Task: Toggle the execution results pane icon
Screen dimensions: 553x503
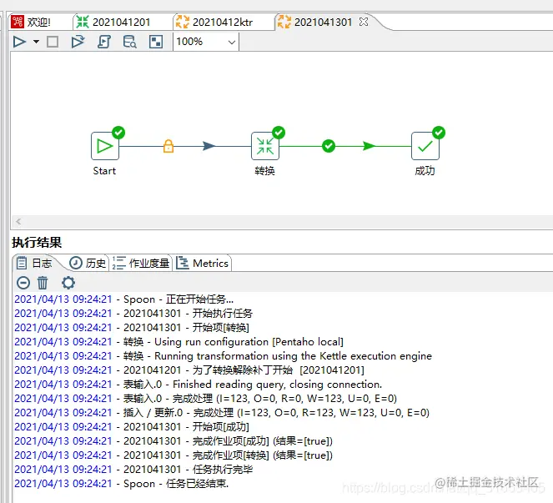Action: 155,42
